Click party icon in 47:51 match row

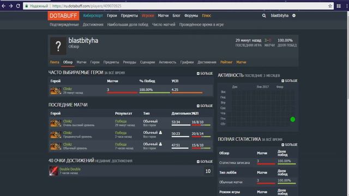[x=160, y=144]
